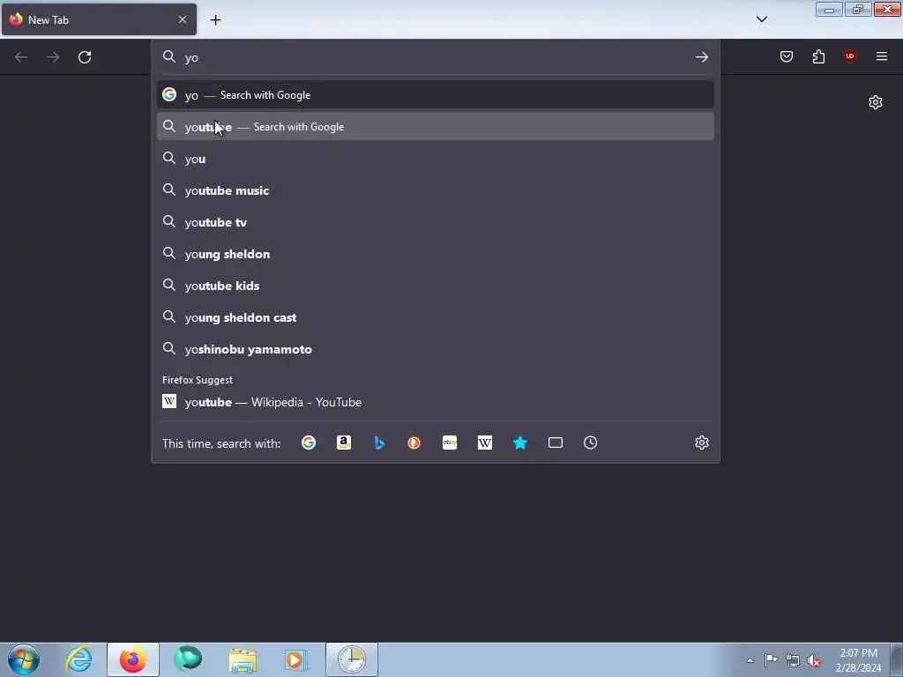
Task: Choose the 'you' search suggestion
Action: point(436,159)
